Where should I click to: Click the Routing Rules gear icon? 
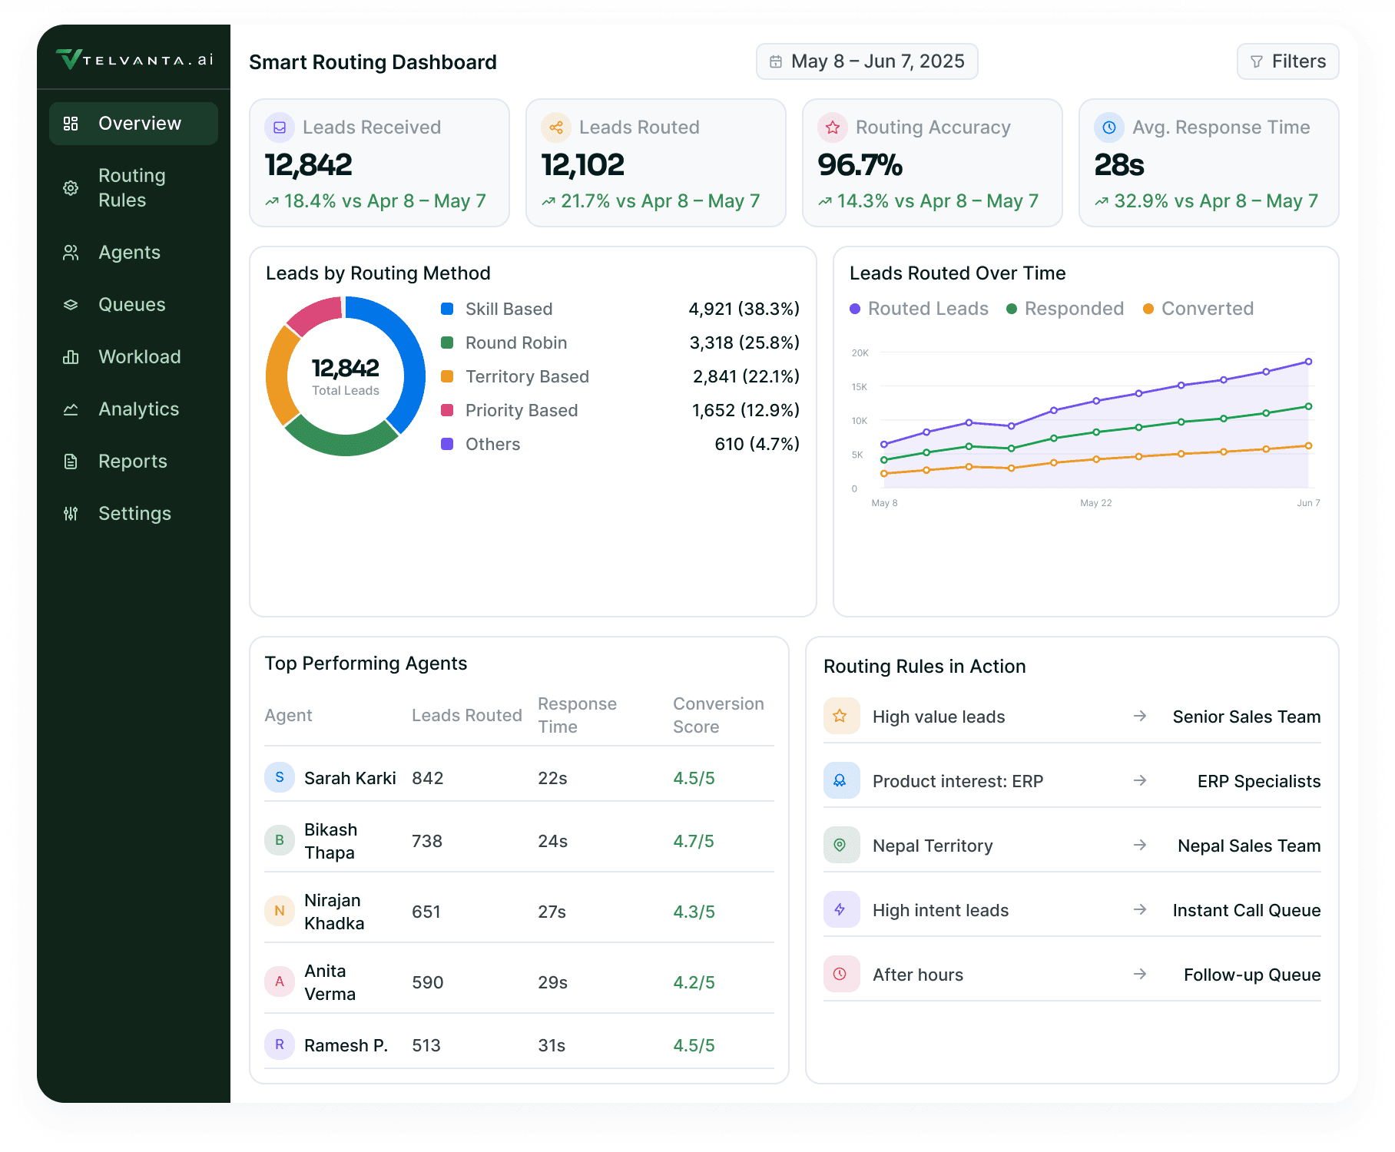(x=71, y=188)
